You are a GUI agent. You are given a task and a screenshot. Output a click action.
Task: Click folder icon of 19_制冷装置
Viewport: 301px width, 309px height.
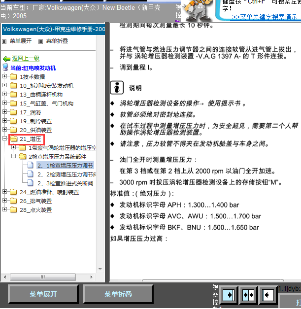point(13,121)
